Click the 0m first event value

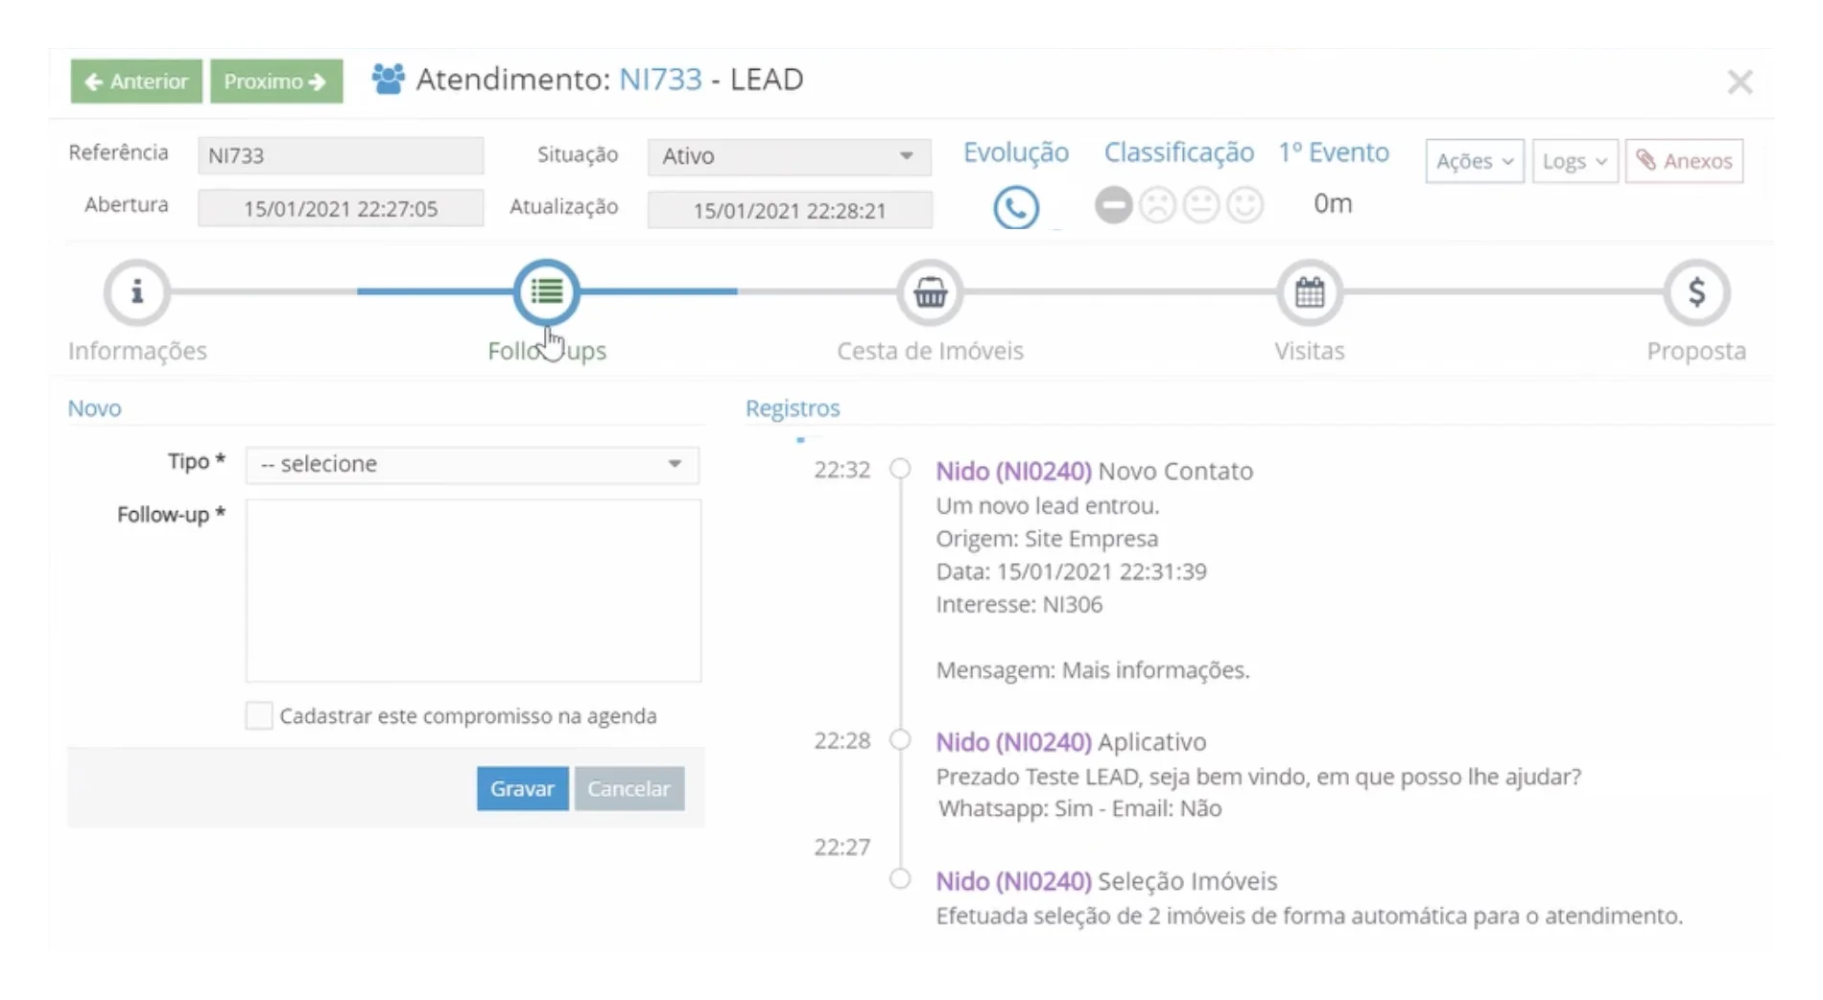click(1333, 203)
